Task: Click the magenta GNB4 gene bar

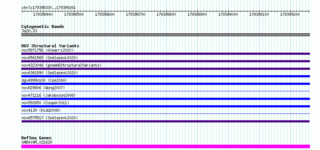Action: (x=165, y=146)
